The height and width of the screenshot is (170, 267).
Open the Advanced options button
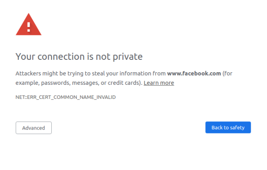33,128
